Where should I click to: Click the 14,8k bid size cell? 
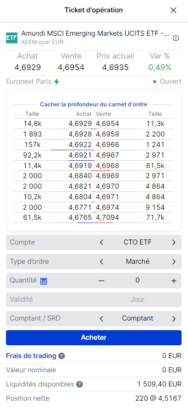coord(32,124)
